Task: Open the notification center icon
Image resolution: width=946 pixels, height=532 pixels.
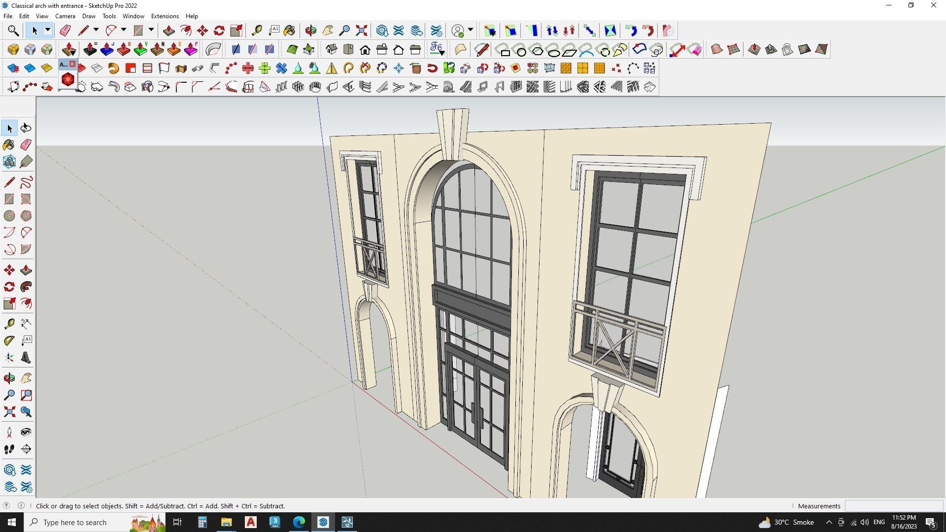Action: [x=931, y=522]
